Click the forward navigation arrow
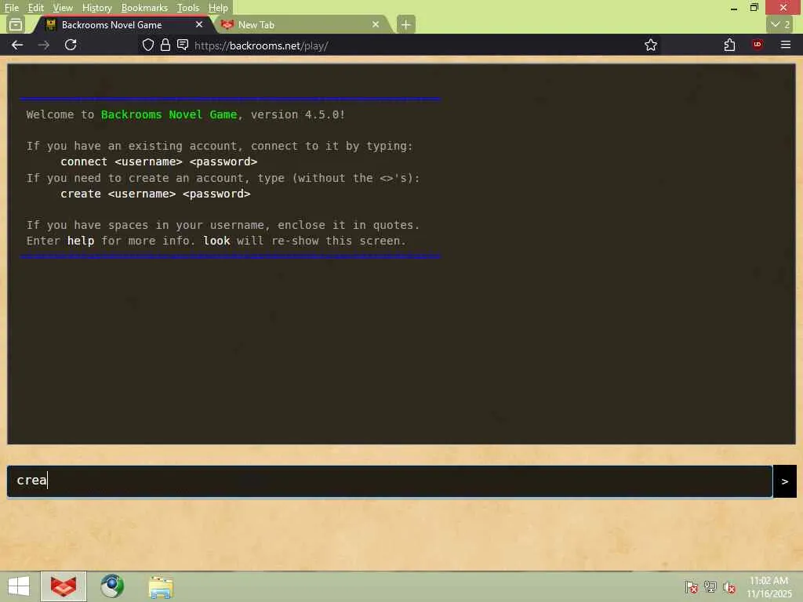803x602 pixels. tap(44, 45)
